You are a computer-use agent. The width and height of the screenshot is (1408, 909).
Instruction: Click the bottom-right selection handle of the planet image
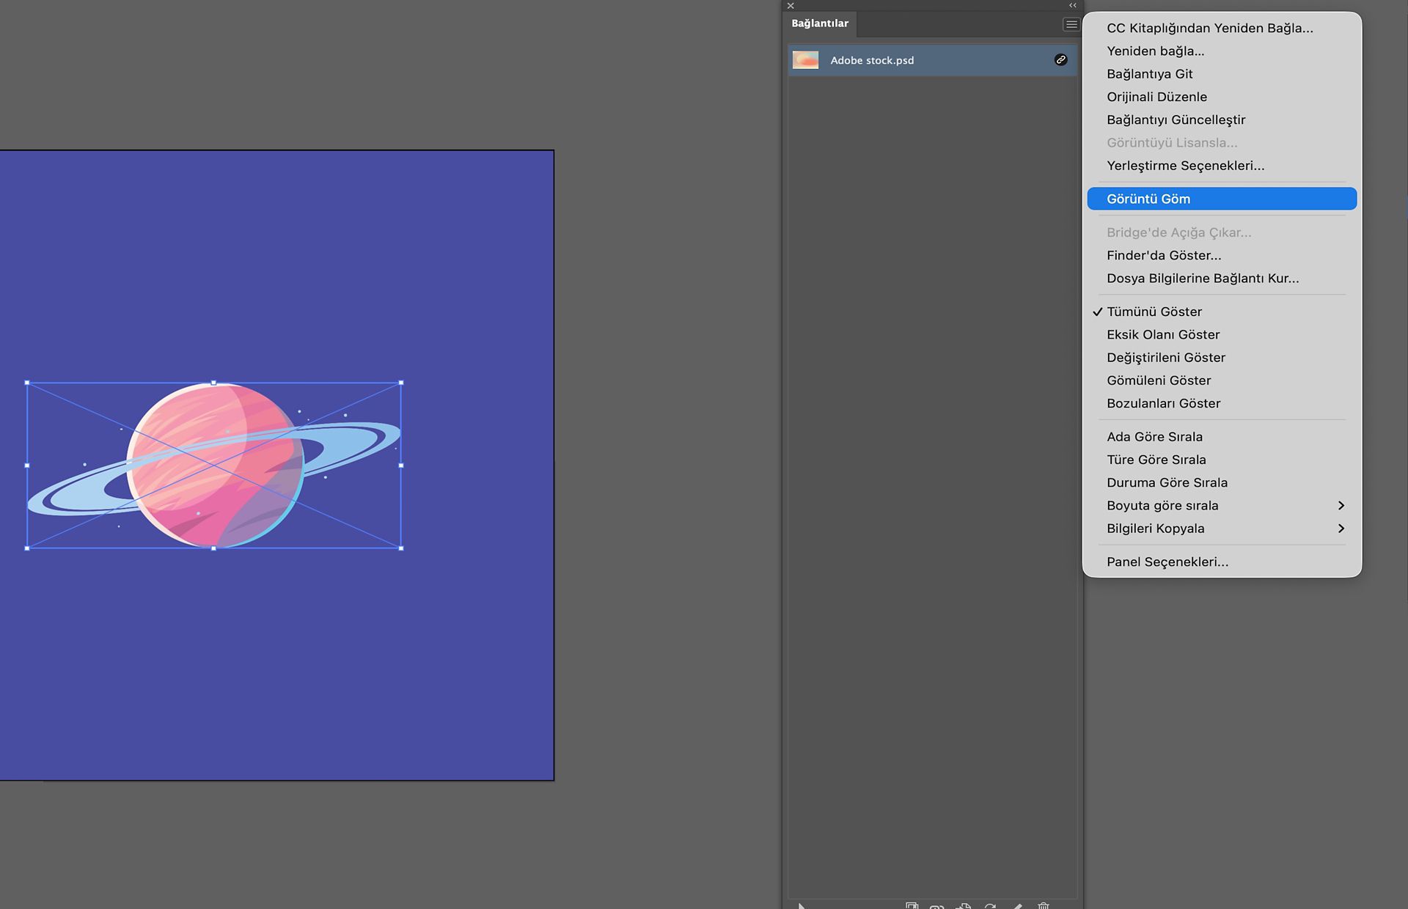(x=401, y=548)
